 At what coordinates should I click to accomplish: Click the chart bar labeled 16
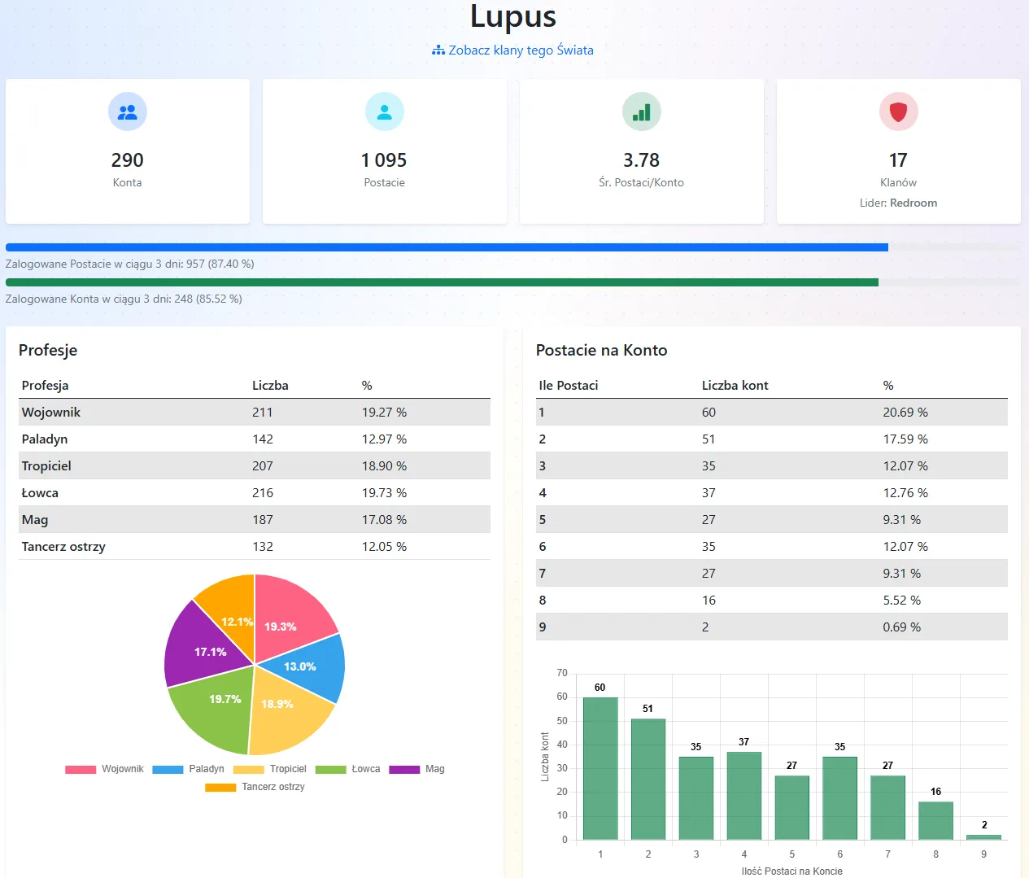click(936, 820)
